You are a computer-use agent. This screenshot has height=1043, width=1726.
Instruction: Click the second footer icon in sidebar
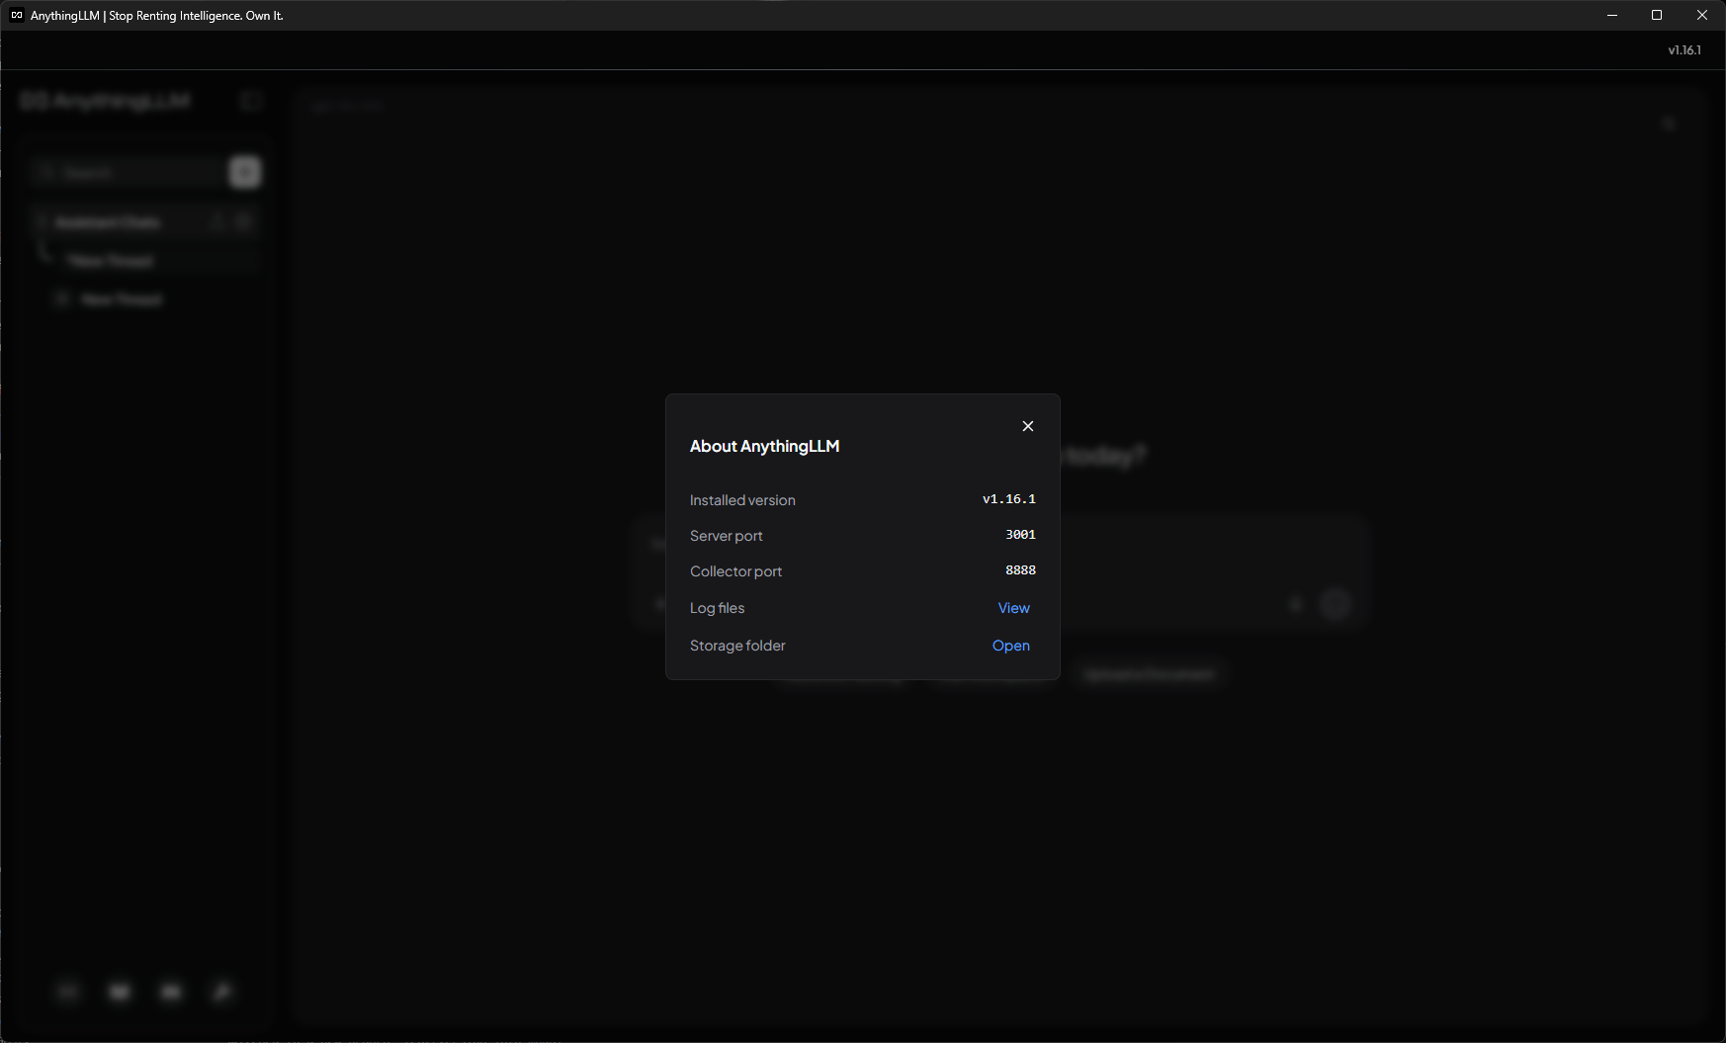(x=120, y=992)
